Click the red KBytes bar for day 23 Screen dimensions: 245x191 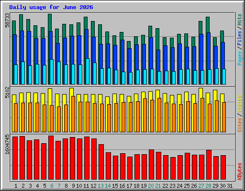pos(173,169)
